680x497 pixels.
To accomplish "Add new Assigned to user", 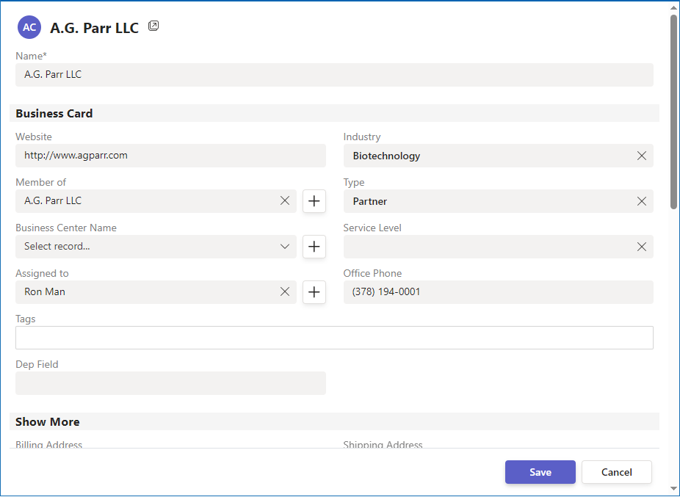I will click(314, 292).
